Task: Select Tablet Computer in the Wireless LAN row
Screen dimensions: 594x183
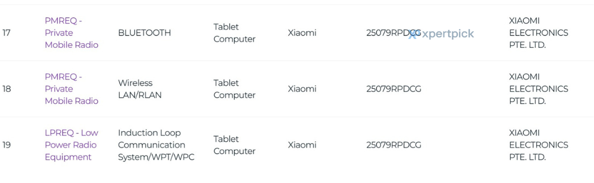Action: tap(235, 89)
